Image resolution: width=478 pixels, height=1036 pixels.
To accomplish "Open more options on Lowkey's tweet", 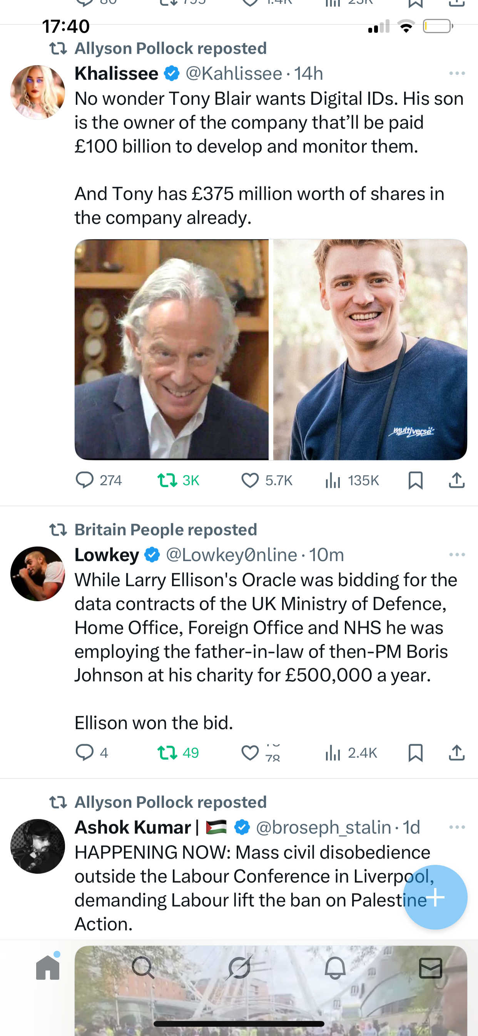I will point(457,555).
